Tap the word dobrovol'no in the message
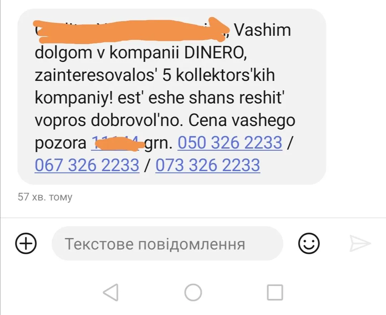Viewport: 386px width, 315px height. [x=137, y=120]
